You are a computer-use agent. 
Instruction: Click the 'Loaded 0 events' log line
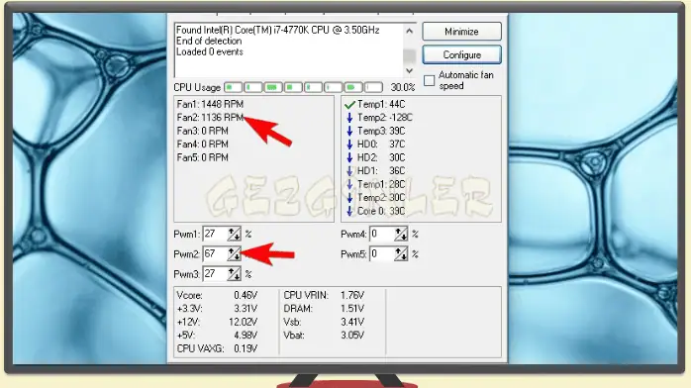tap(209, 52)
